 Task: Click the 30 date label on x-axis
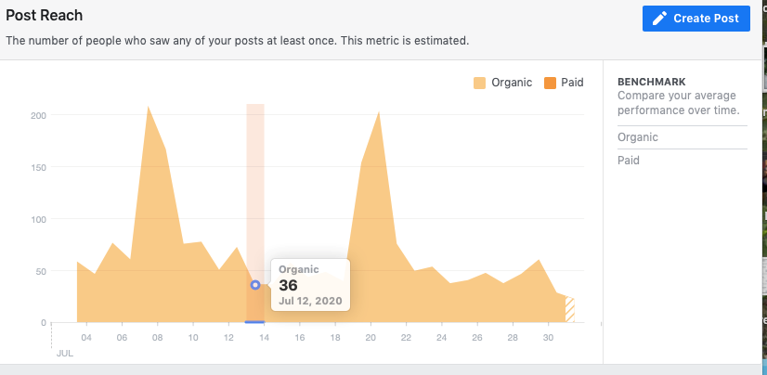[x=549, y=338]
